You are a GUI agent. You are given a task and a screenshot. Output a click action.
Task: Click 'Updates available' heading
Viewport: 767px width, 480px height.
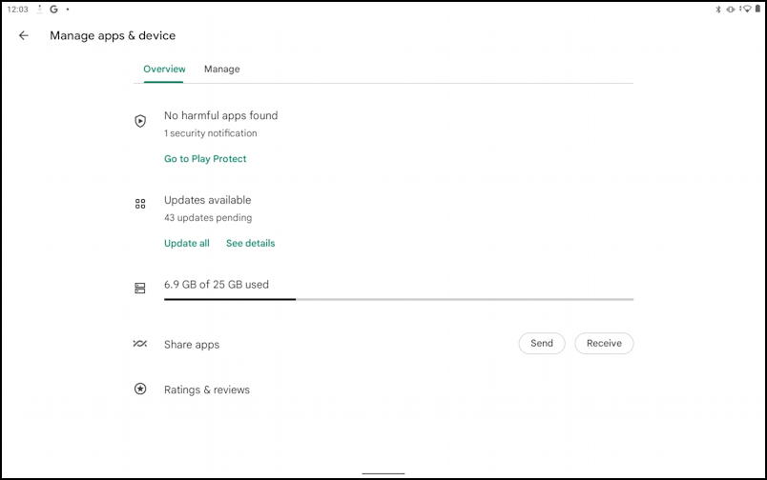coord(207,200)
